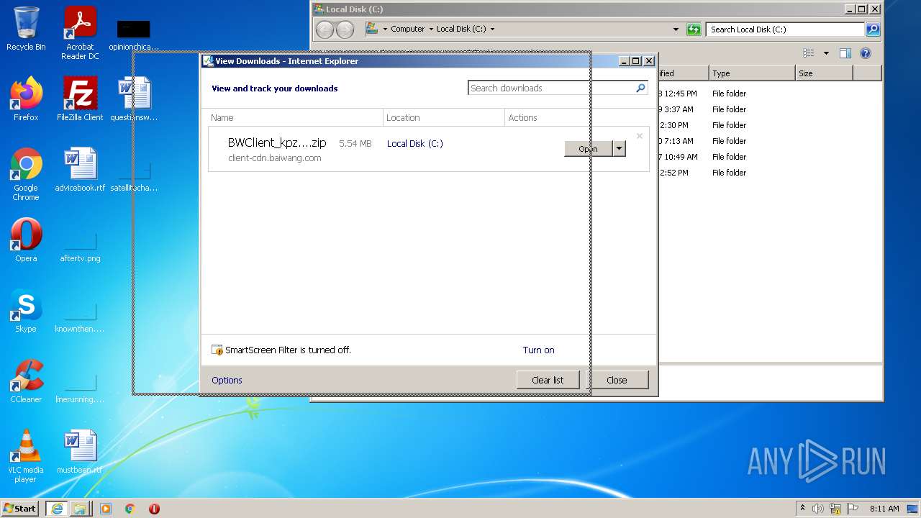This screenshot has width=921, height=518.
Task: Launch Opera desktop shortcut
Action: click(26, 240)
